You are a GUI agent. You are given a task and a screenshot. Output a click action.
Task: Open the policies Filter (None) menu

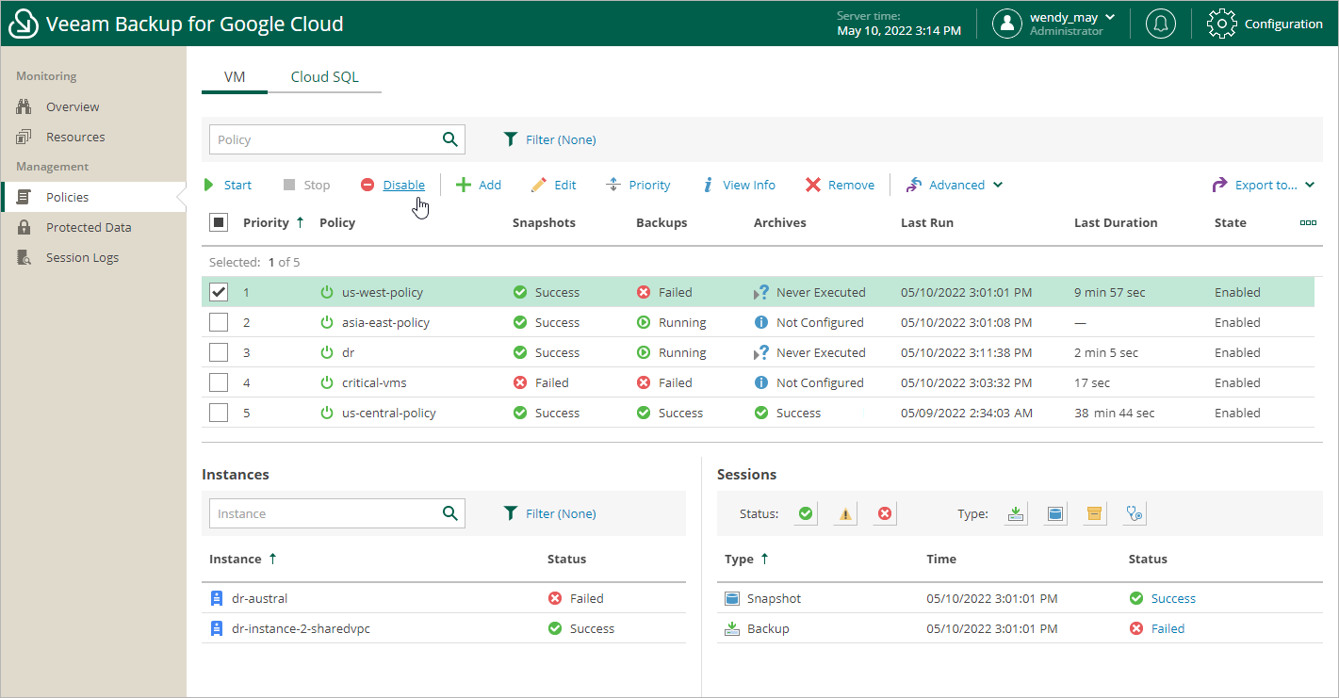[x=549, y=139]
